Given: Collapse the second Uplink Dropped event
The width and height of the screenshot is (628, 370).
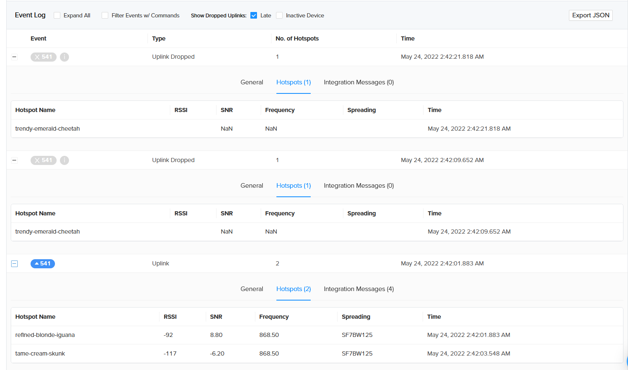Looking at the screenshot, I should coord(14,160).
